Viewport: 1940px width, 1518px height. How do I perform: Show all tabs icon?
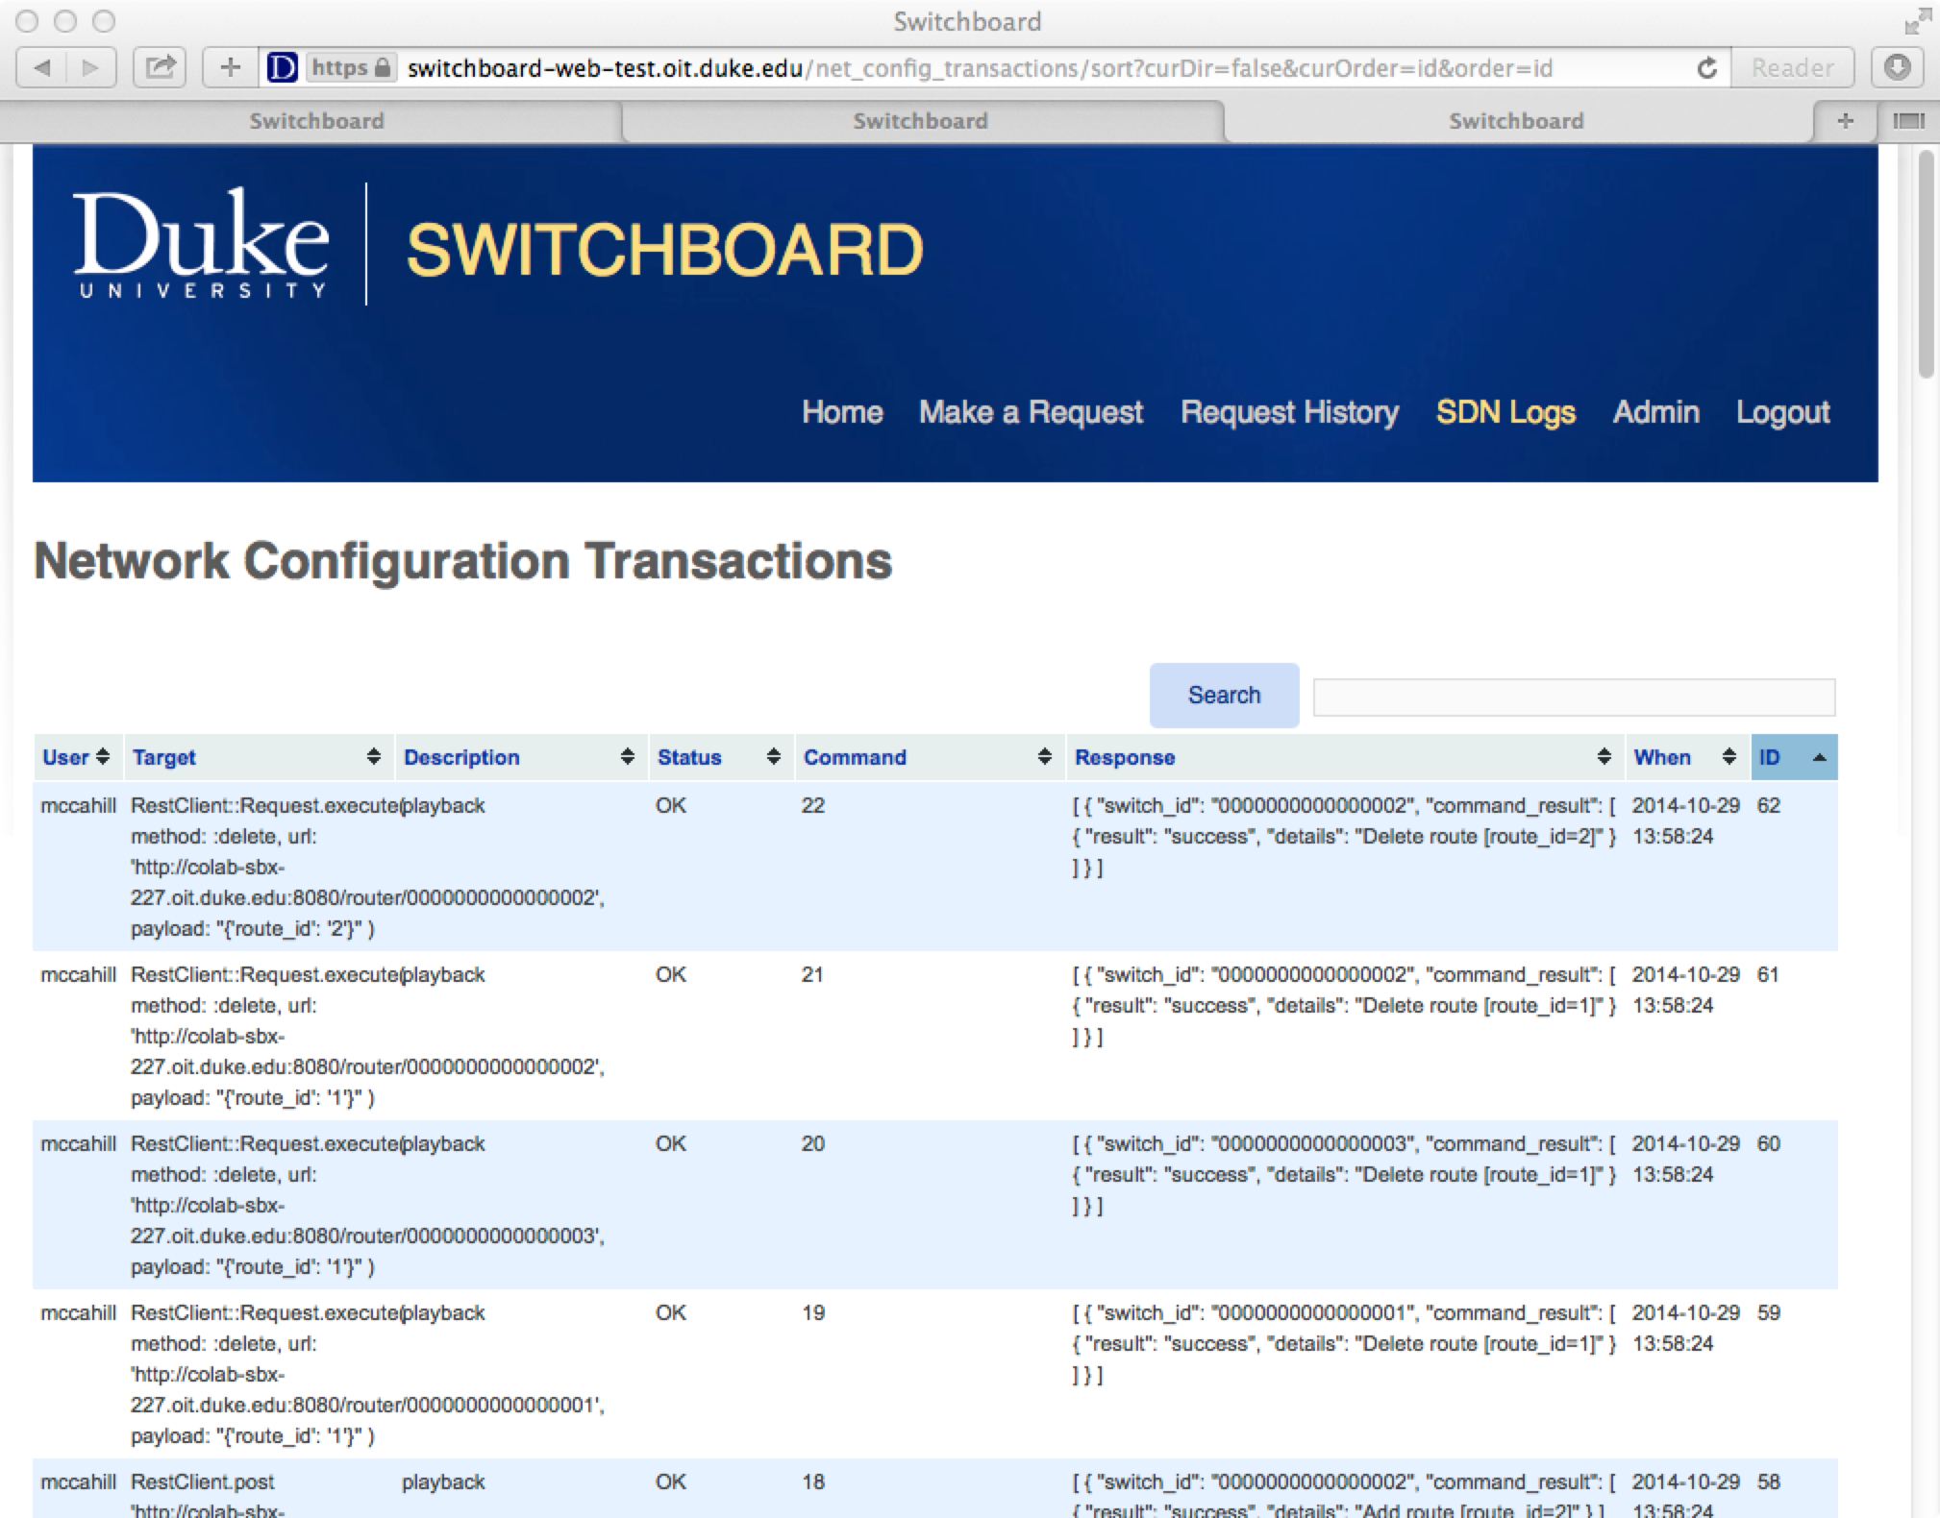click(1908, 121)
